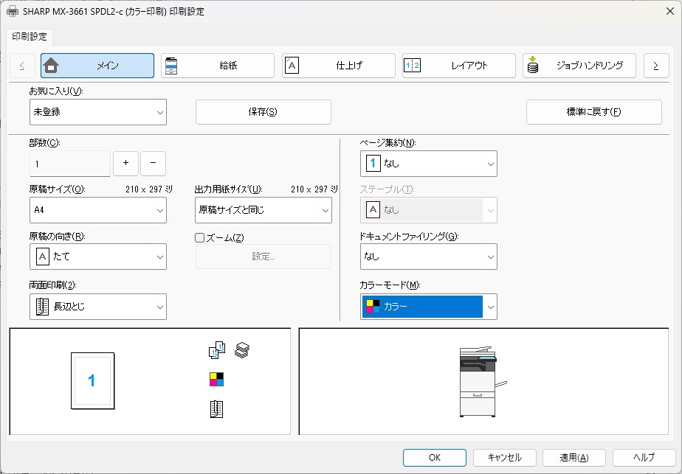Open the 原稿サイズ A4 dropdown
The width and height of the screenshot is (682, 474).
(98, 210)
